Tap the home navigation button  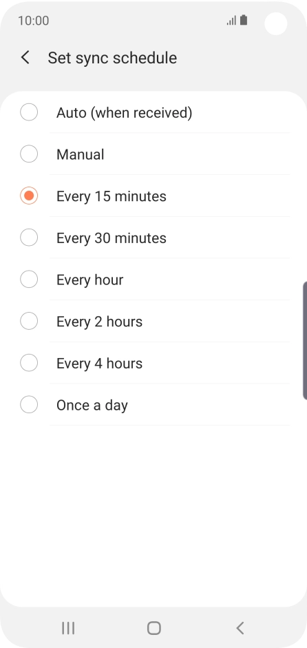[153, 628]
